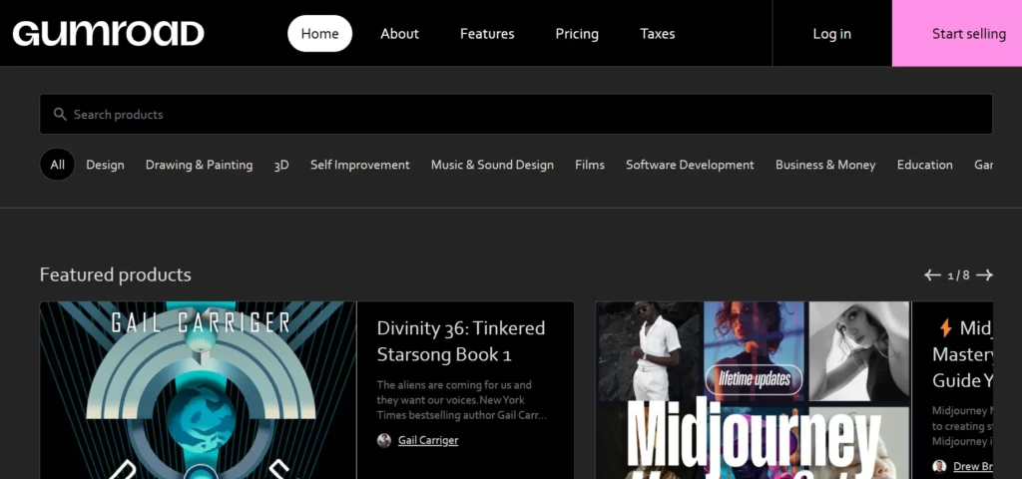Click Drew Br's profile avatar
This screenshot has width=1022, height=479.
click(939, 466)
